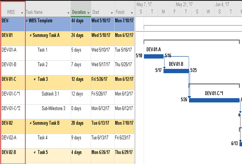Click Task 4 finish date cell

[x=124, y=138]
